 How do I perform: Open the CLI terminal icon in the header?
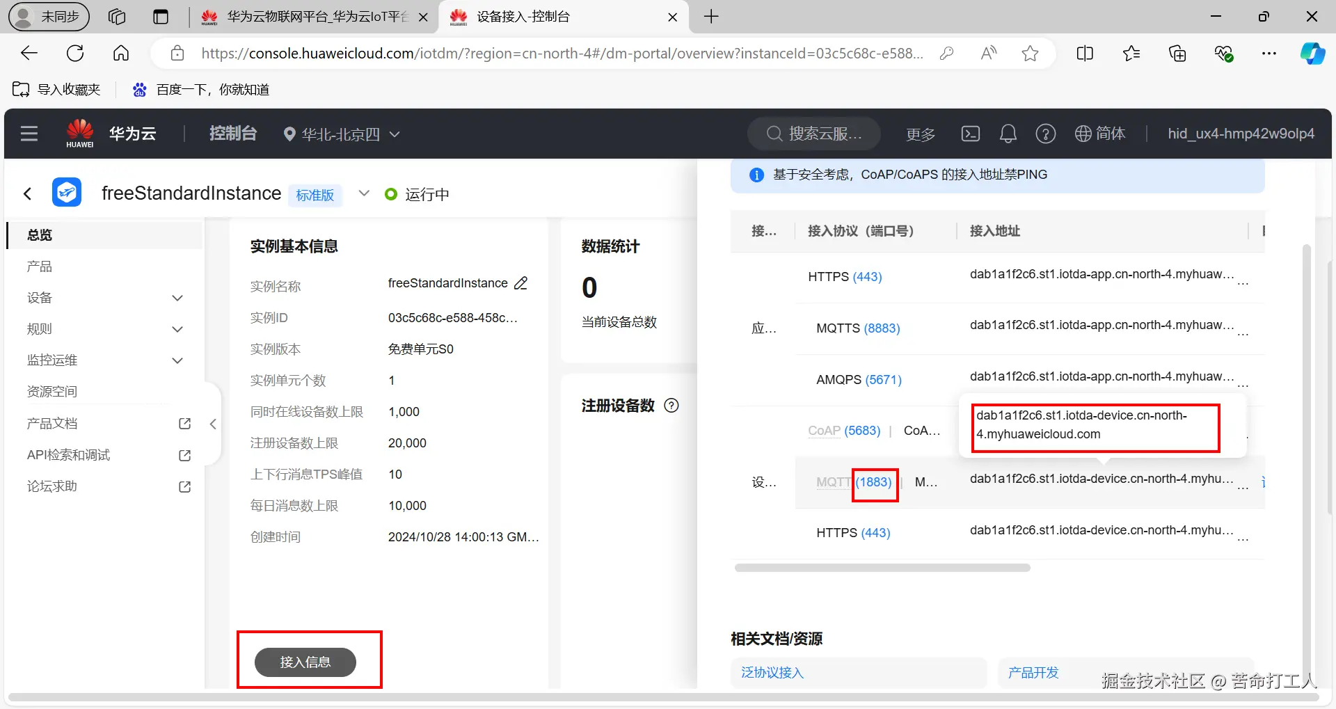(970, 134)
